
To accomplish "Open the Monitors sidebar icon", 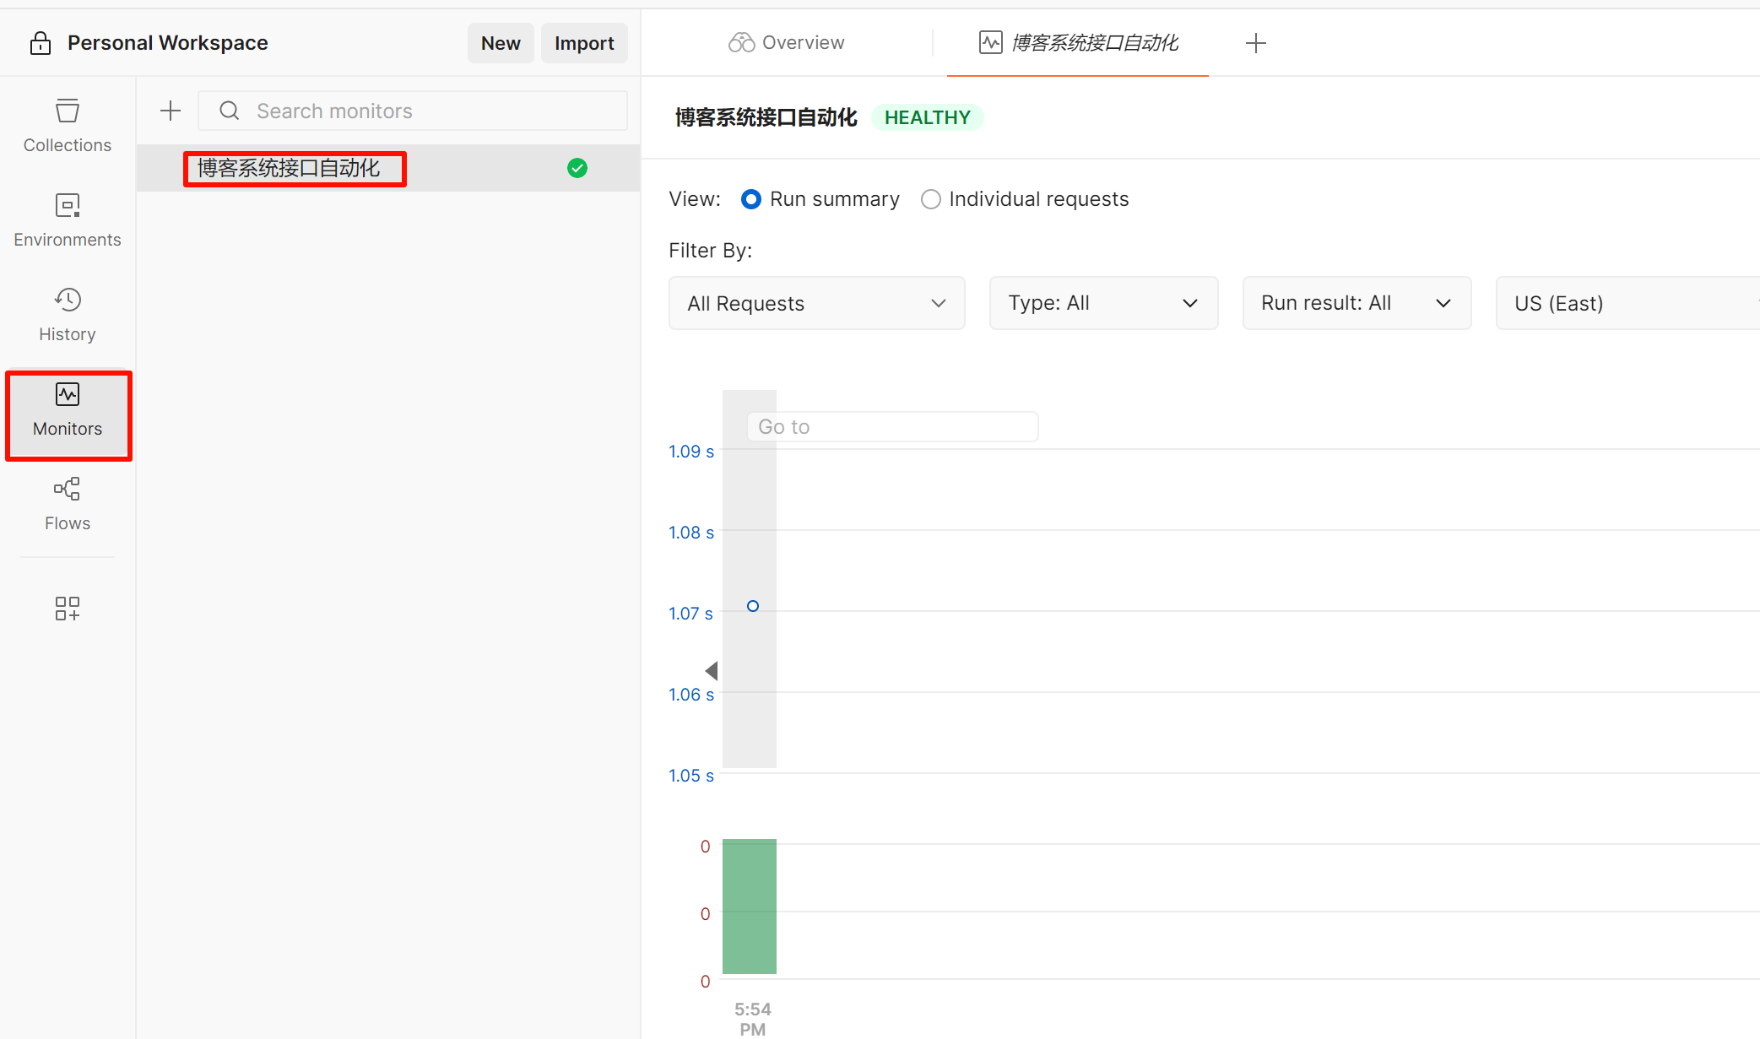I will [x=68, y=409].
